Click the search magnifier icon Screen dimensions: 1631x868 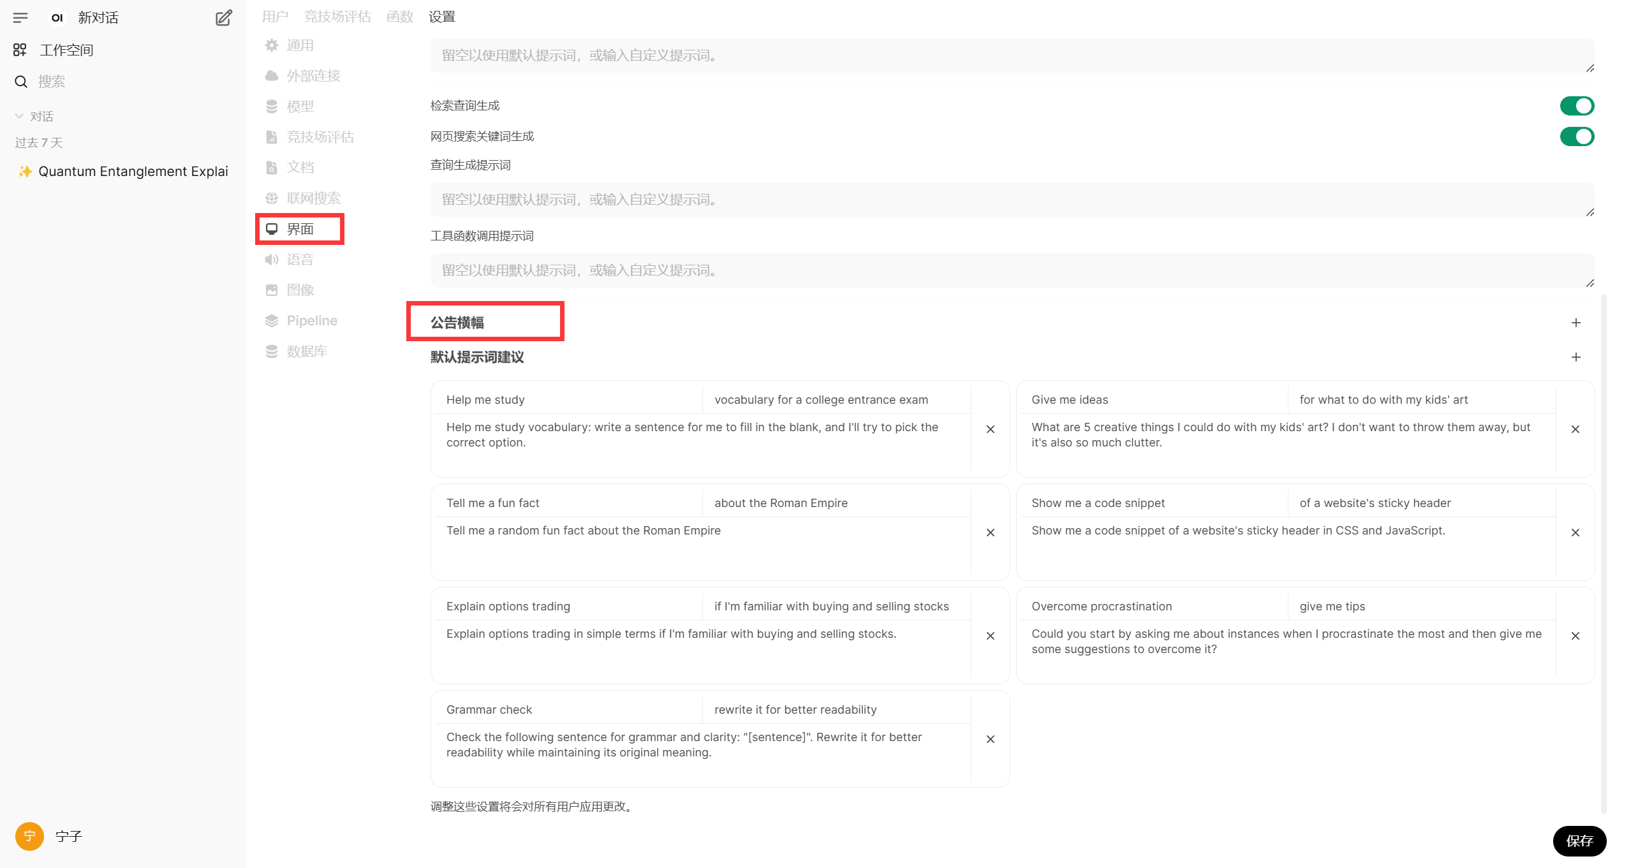[x=21, y=82]
